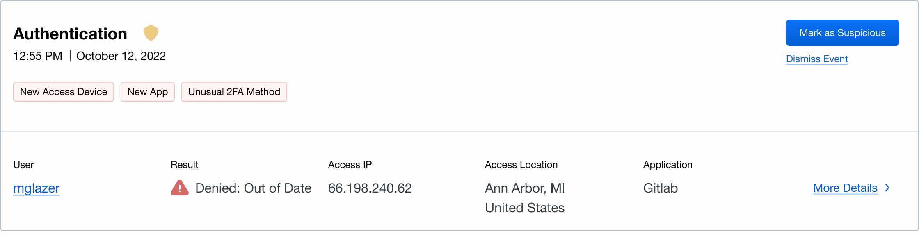Select the New App tag
The width and height of the screenshot is (919, 236).
[148, 92]
